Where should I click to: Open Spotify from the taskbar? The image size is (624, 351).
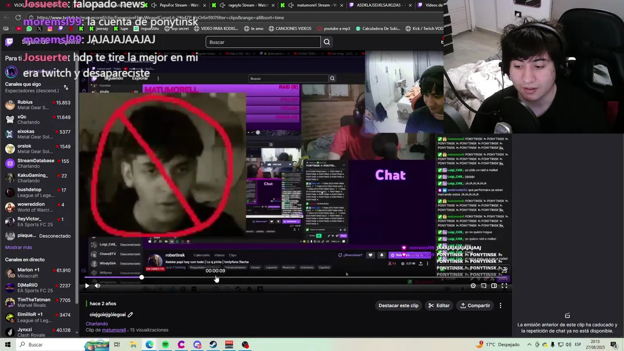point(165,345)
